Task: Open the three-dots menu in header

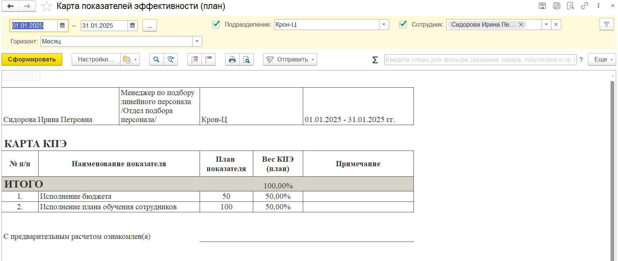Action: [598, 6]
